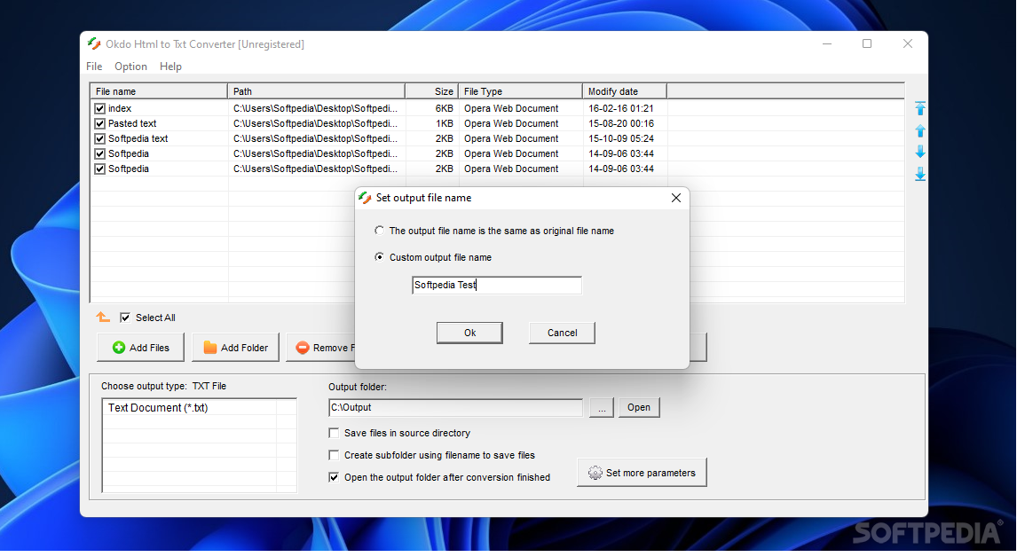Viewport: 1017px width, 557px height.
Task: Uncheck the index file checkbox
Action: point(99,108)
